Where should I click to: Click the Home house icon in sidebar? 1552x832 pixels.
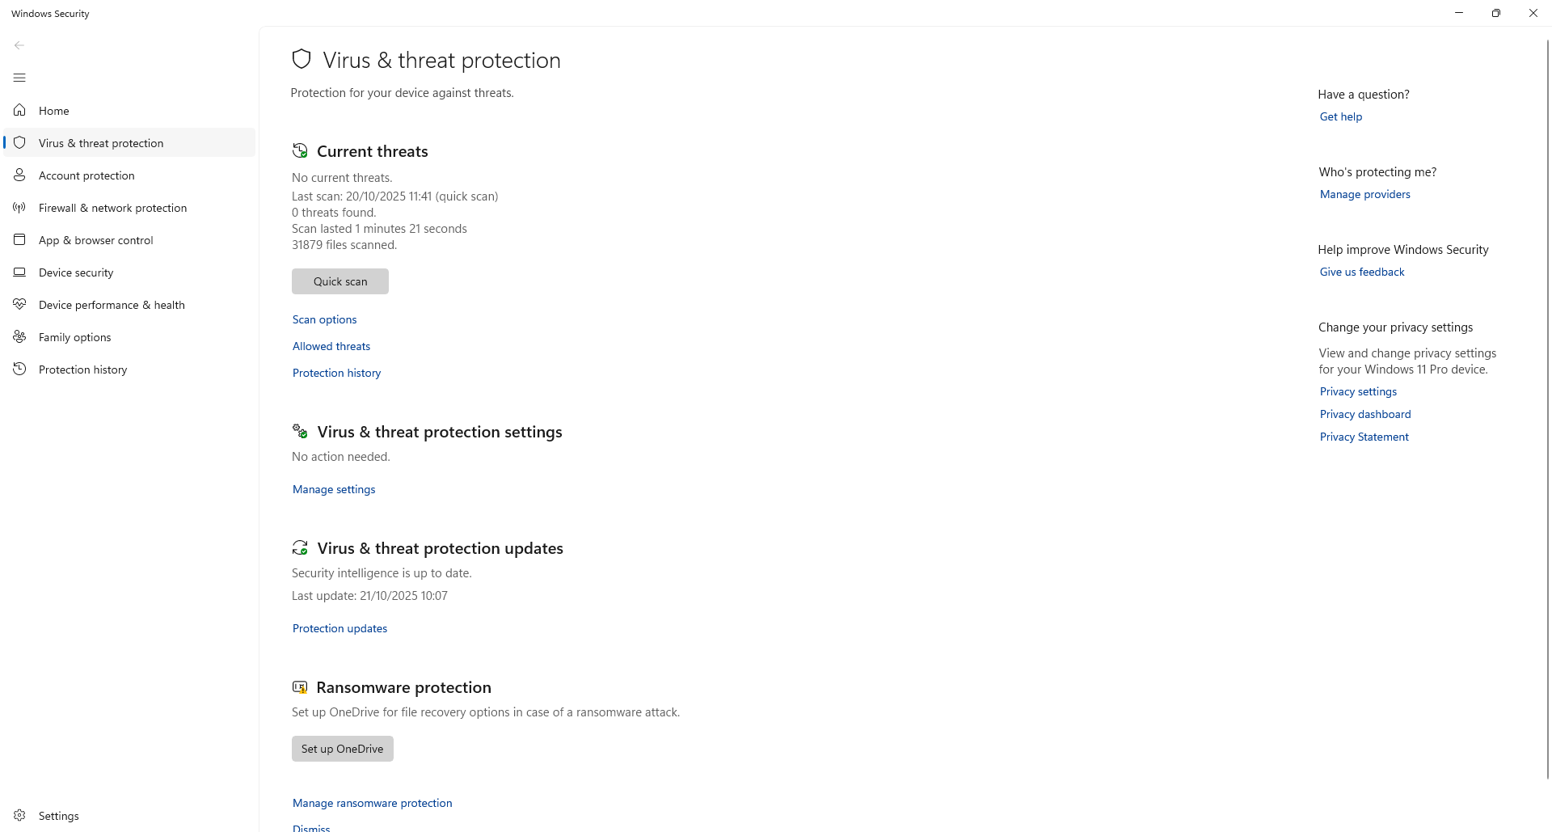(19, 110)
